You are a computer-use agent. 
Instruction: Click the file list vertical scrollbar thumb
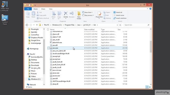(151, 46)
